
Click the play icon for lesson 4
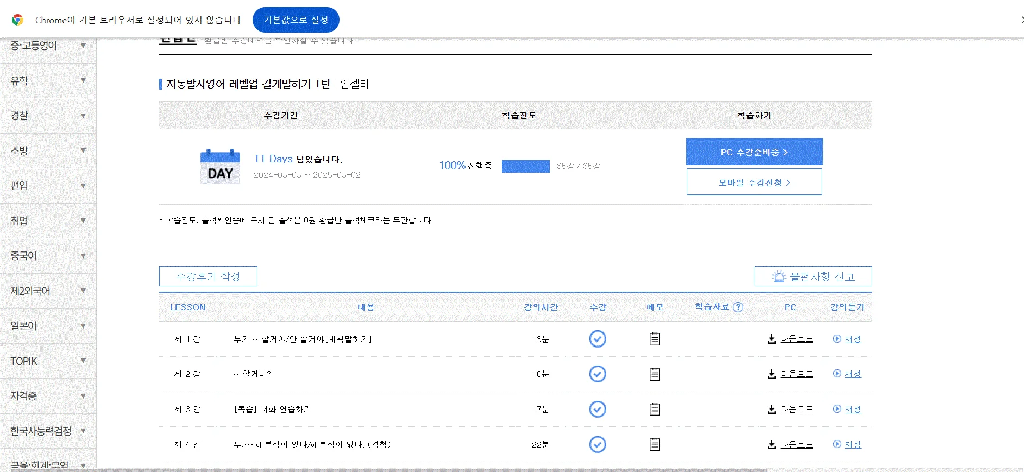[x=837, y=444]
